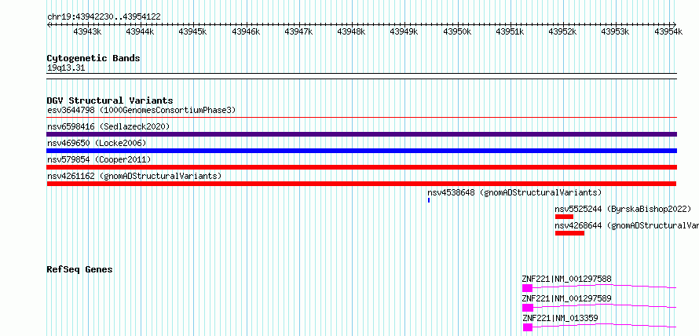Click the purple nsv6598416 variant bar
Screen dimensions: 699x336
tap(362, 134)
